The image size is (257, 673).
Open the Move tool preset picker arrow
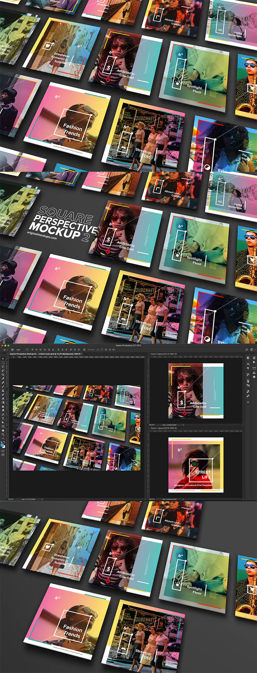pyautogui.click(x=8, y=350)
